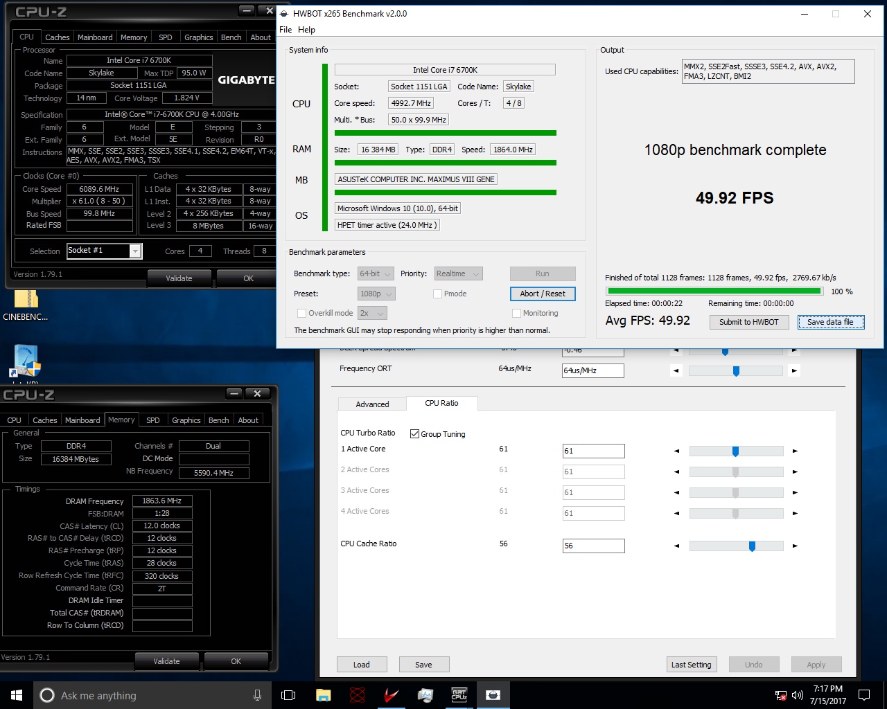Click the Frequency ORT 64us/MHz input field
887x709 pixels.
pyautogui.click(x=593, y=370)
